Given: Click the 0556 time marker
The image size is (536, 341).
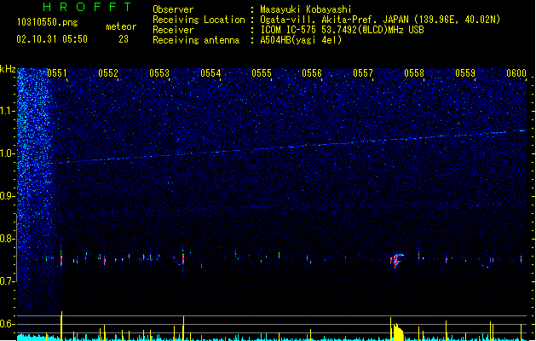Looking at the screenshot, I should [312, 73].
